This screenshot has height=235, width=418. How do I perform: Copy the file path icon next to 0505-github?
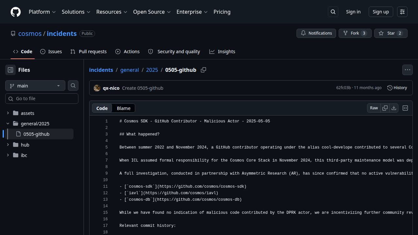[203, 70]
